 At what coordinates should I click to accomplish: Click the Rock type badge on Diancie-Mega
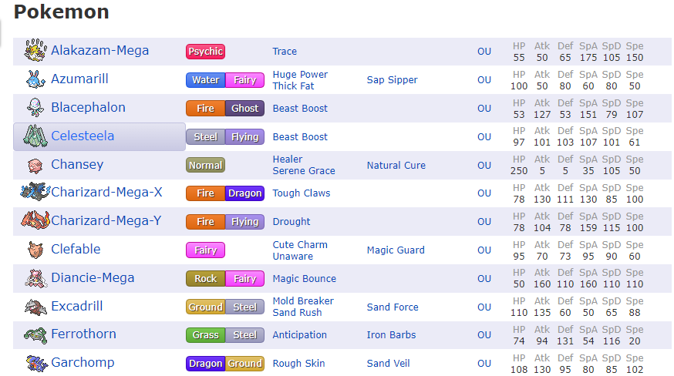205,279
